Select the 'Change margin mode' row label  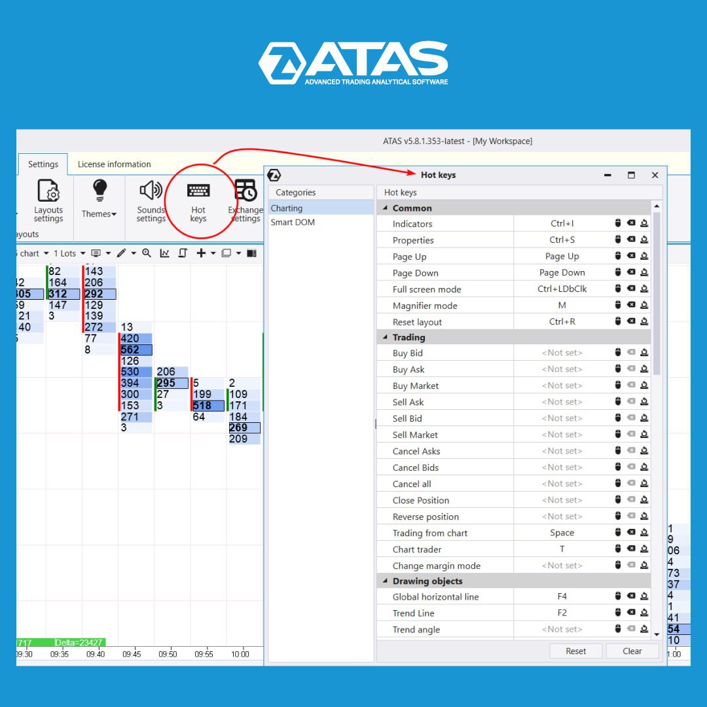(437, 566)
